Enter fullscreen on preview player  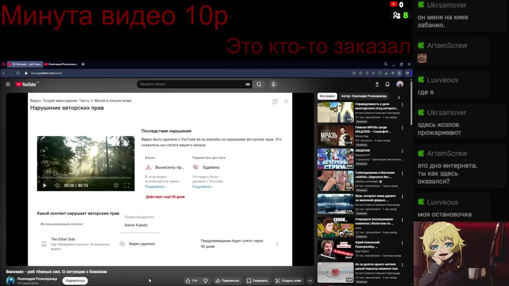click(x=126, y=186)
